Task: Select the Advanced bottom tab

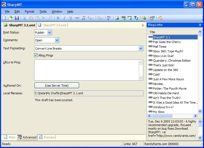Action: (x=27, y=137)
